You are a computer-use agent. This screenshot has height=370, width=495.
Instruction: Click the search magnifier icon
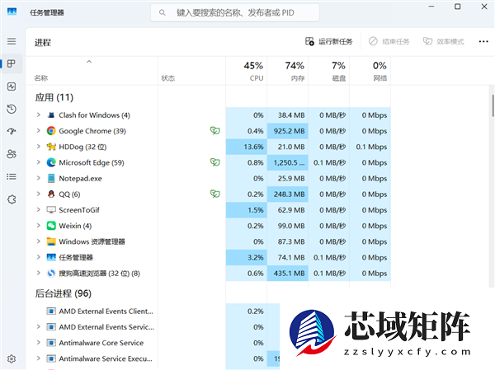tap(163, 12)
